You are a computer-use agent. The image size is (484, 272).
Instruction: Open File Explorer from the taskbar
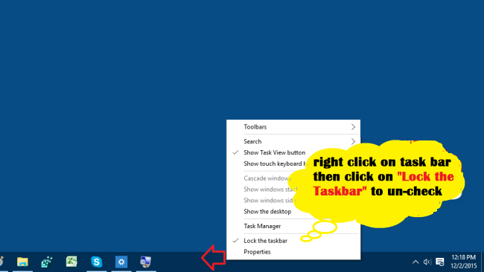point(22,262)
